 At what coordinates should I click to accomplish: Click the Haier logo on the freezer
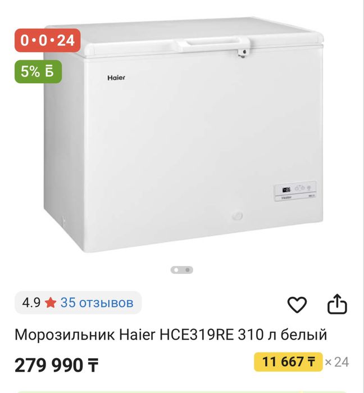(x=116, y=78)
